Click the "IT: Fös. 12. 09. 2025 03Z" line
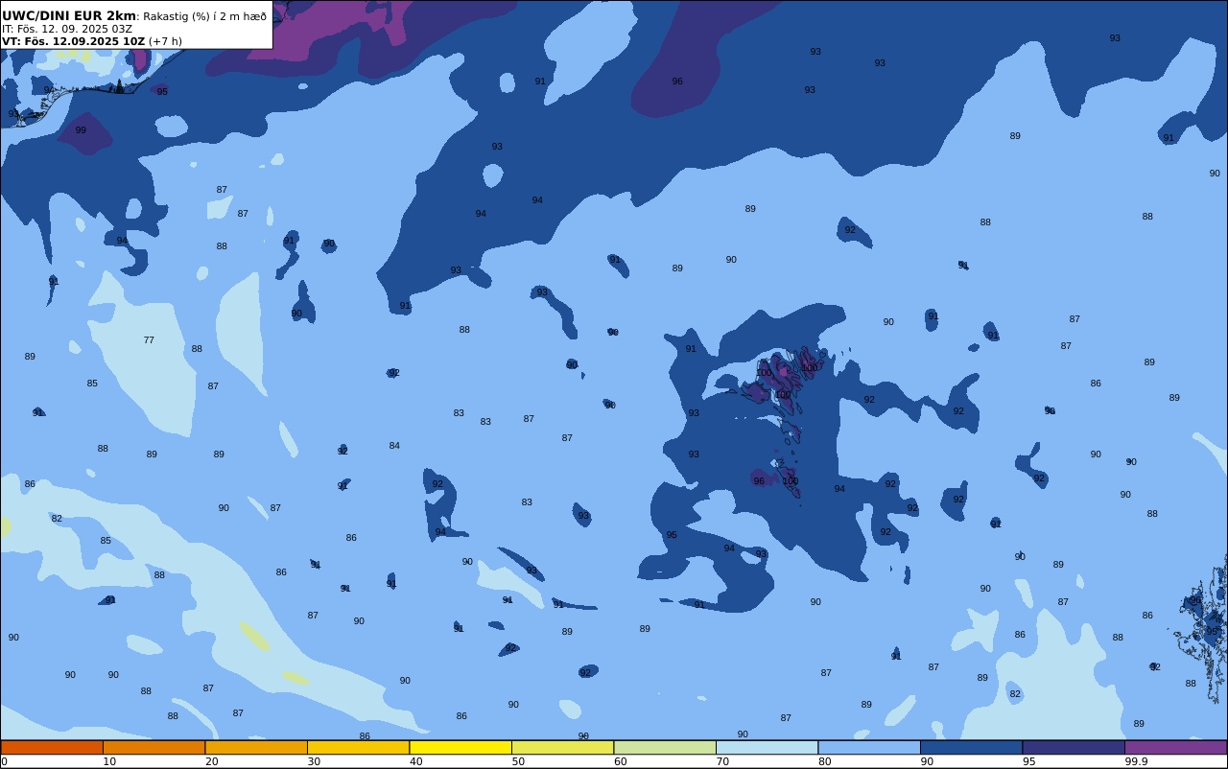The width and height of the screenshot is (1228, 769). pyautogui.click(x=67, y=29)
